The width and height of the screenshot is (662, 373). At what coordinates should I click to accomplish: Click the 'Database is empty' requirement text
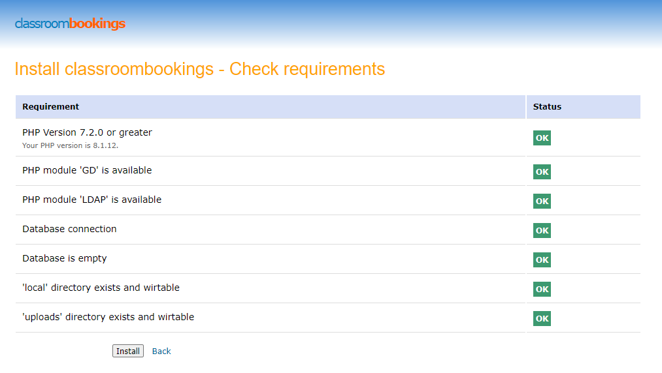click(64, 258)
